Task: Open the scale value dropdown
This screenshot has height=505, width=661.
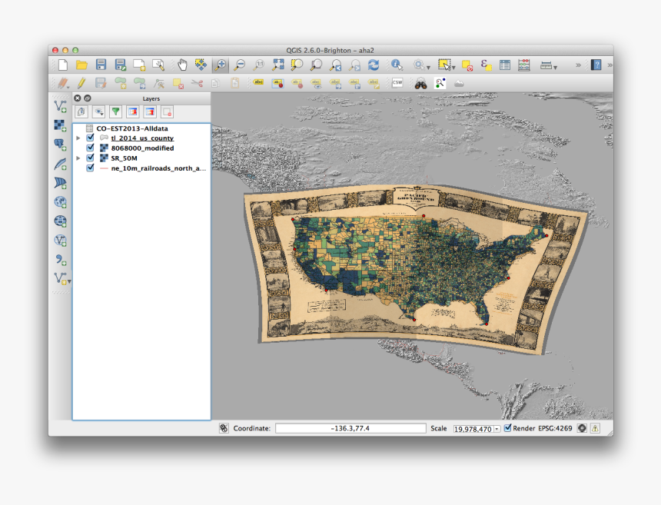Action: pos(497,427)
